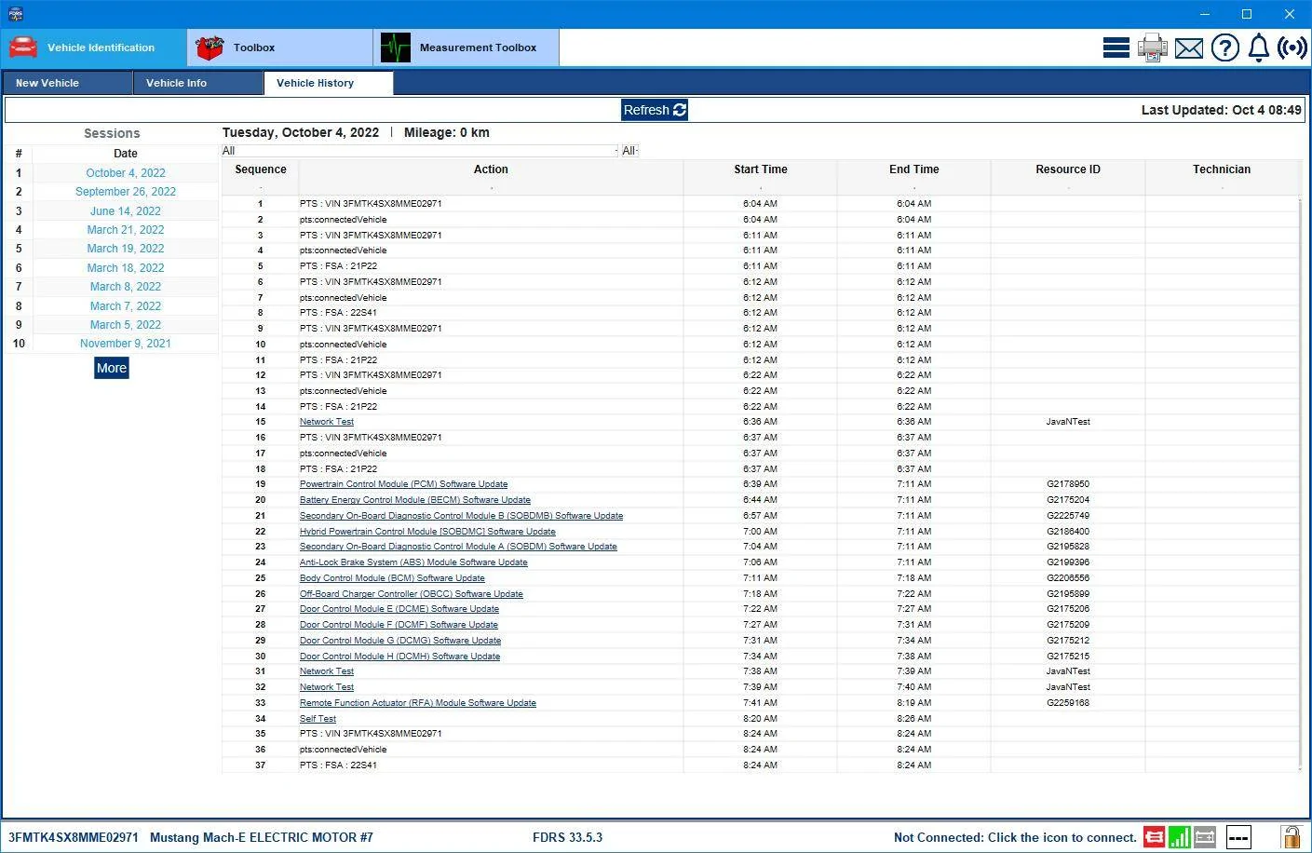Open Hybrid Powertrain Control Module Software Update link
This screenshot has width=1312, height=853.
coord(427,532)
